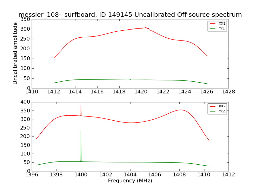254x190 pixels.
Task: Click the 400 y-axis tick on bottom plot
Action: point(25,102)
